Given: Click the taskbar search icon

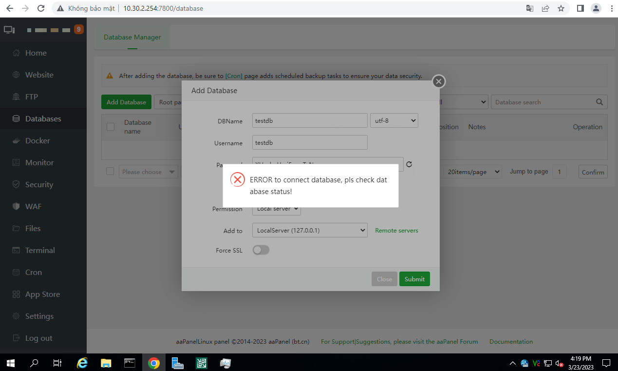Looking at the screenshot, I should pos(34,363).
